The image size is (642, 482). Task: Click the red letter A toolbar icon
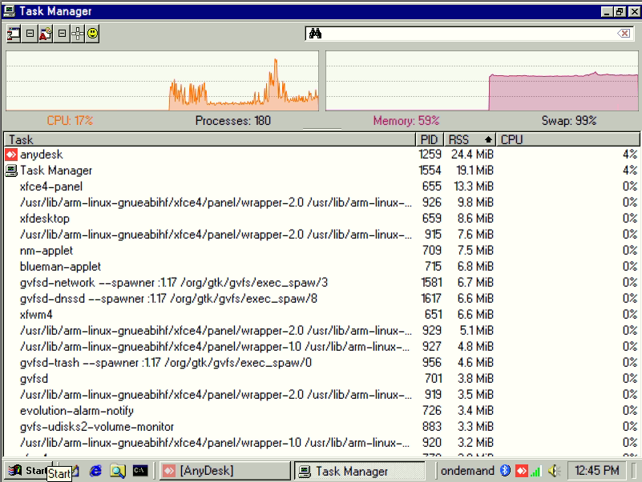click(x=46, y=34)
